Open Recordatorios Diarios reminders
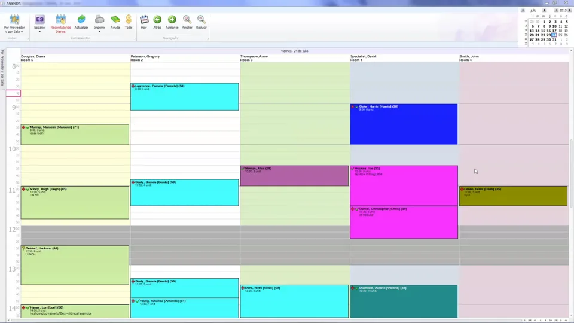The image size is (574, 323). point(60,24)
